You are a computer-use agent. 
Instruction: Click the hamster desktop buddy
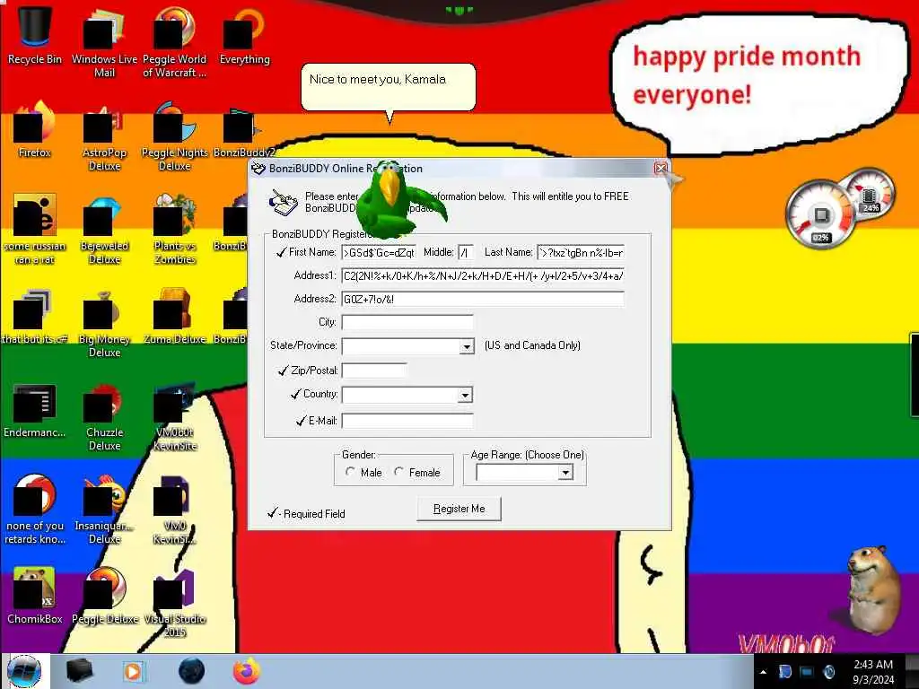[x=873, y=589]
